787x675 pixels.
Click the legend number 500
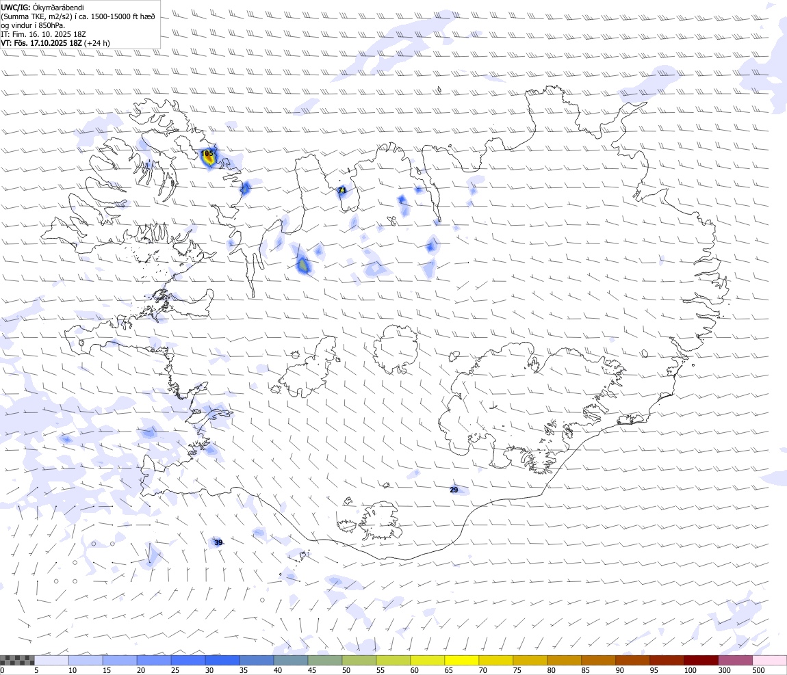pyautogui.click(x=758, y=670)
